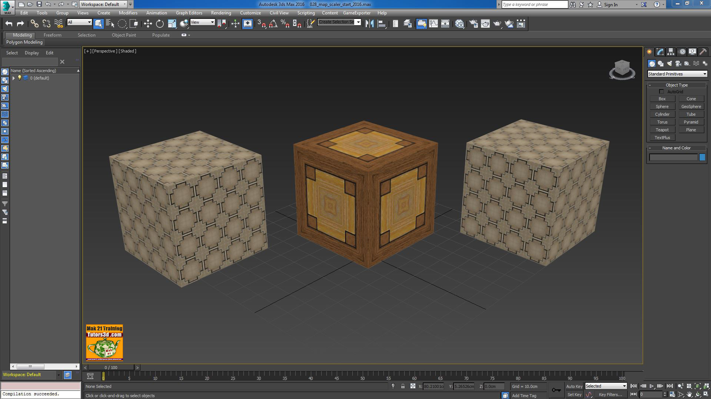Screen dimensions: 711x399
Task: Toggle Window/Crossing selection mode
Action: pos(134,24)
